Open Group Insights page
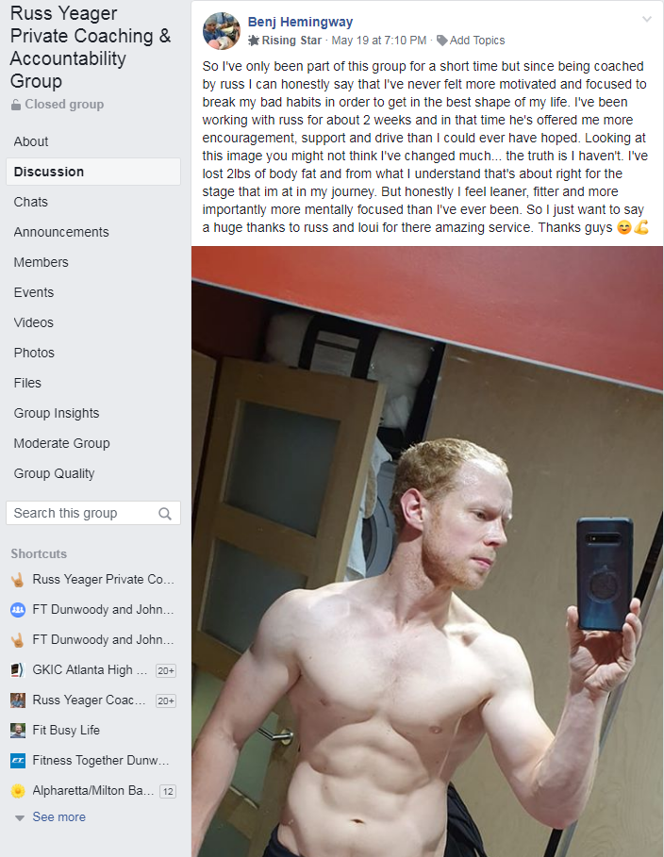 point(57,413)
